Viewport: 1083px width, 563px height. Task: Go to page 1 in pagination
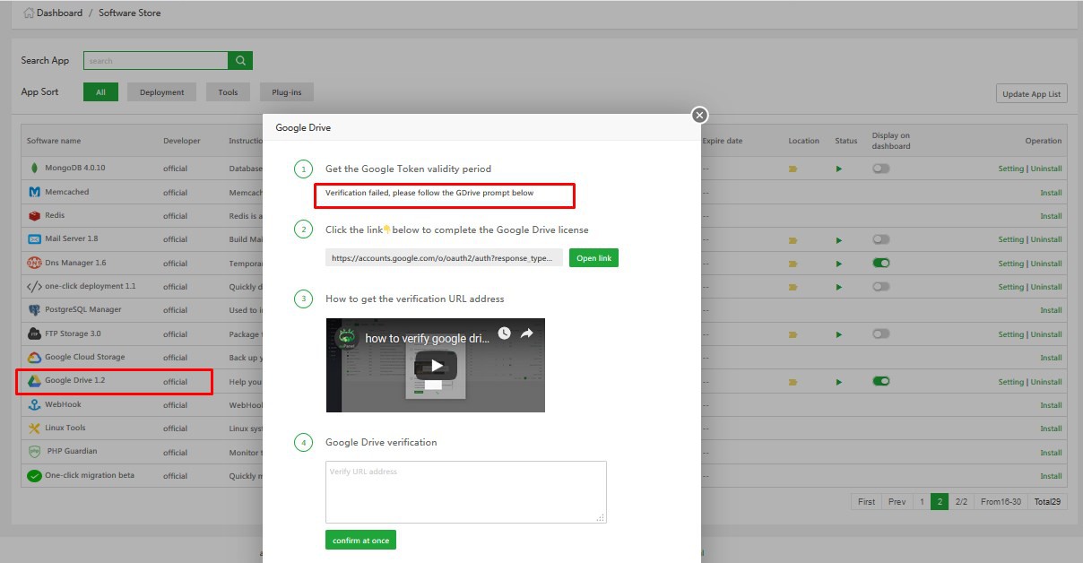click(x=921, y=502)
